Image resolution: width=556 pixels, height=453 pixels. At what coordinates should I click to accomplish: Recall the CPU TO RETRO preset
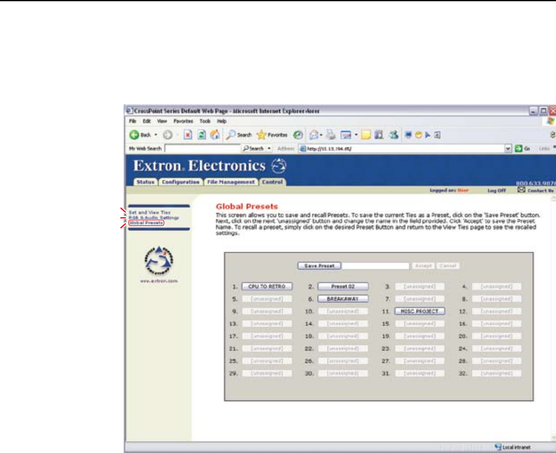click(x=266, y=286)
